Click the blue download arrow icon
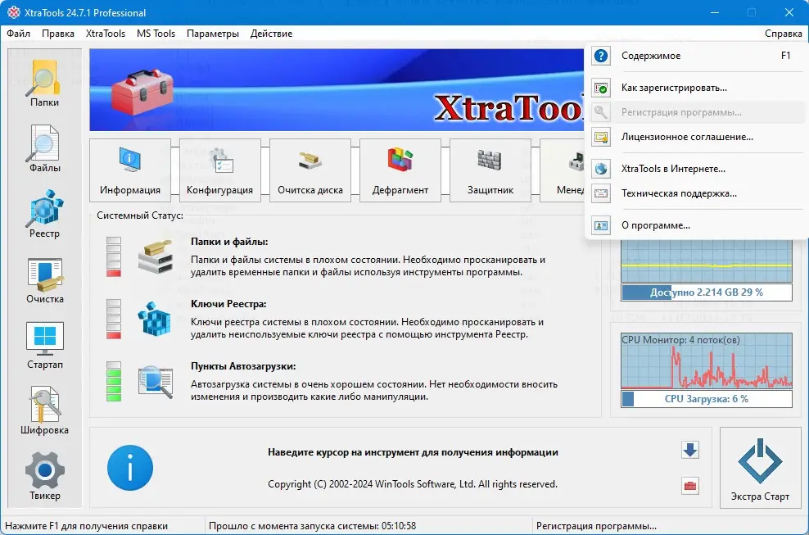The height and width of the screenshot is (535, 809). pyautogui.click(x=690, y=450)
